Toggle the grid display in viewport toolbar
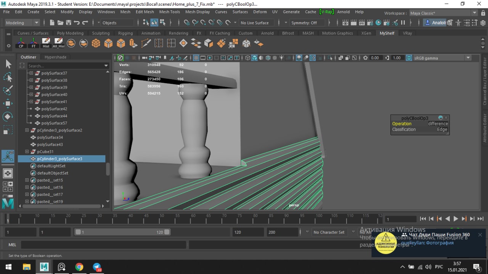This screenshot has width=488, height=274. [196, 58]
